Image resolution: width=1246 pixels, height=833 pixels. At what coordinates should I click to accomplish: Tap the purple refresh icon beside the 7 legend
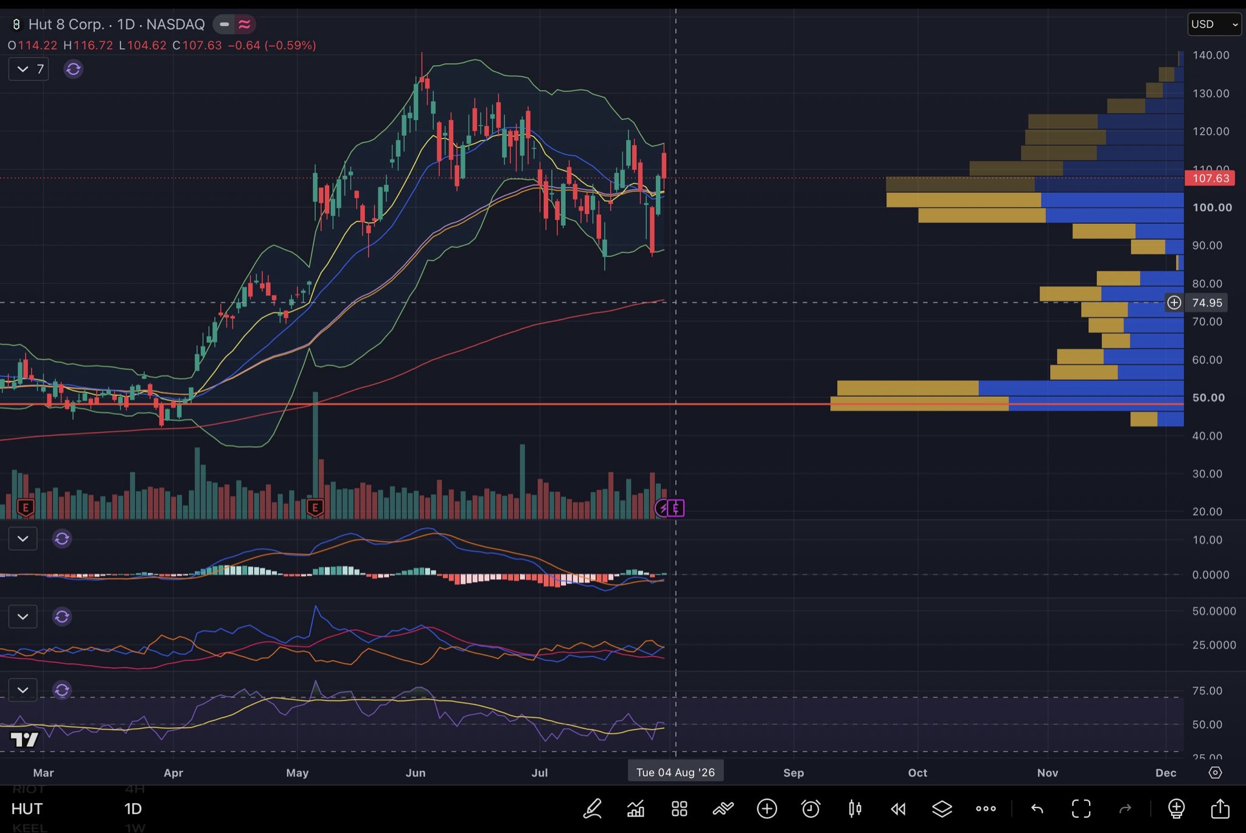(74, 69)
